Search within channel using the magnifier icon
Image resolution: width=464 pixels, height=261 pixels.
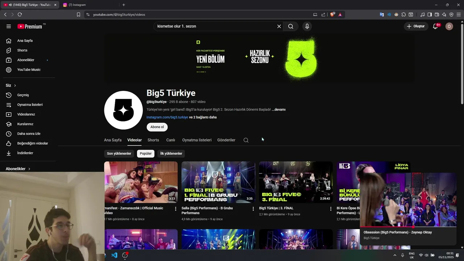click(246, 140)
